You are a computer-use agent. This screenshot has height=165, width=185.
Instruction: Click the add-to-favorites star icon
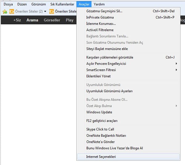pyautogui.click(x=5, y=11)
